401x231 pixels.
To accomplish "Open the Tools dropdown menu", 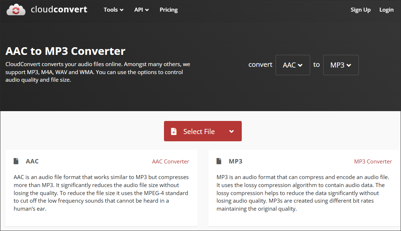I will [x=113, y=10].
